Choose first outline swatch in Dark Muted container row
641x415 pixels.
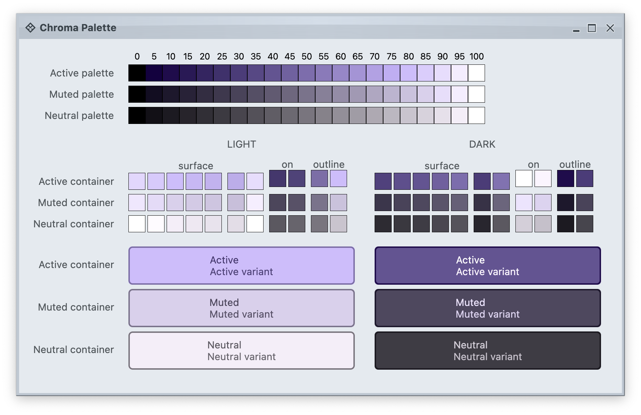point(566,203)
